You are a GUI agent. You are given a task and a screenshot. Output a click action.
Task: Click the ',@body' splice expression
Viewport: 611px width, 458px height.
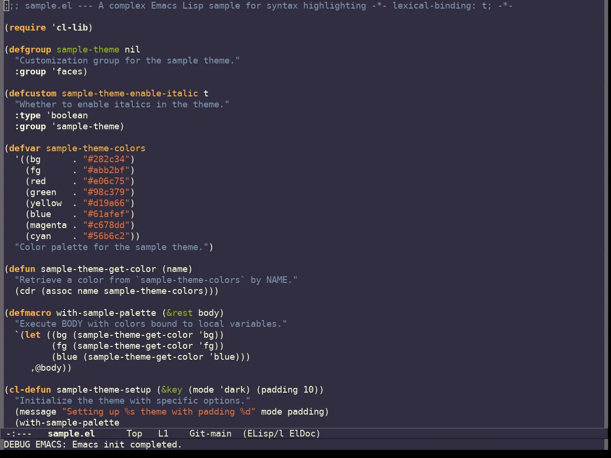click(48, 368)
